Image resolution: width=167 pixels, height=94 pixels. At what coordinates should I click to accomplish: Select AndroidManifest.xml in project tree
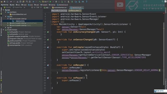[18, 14]
